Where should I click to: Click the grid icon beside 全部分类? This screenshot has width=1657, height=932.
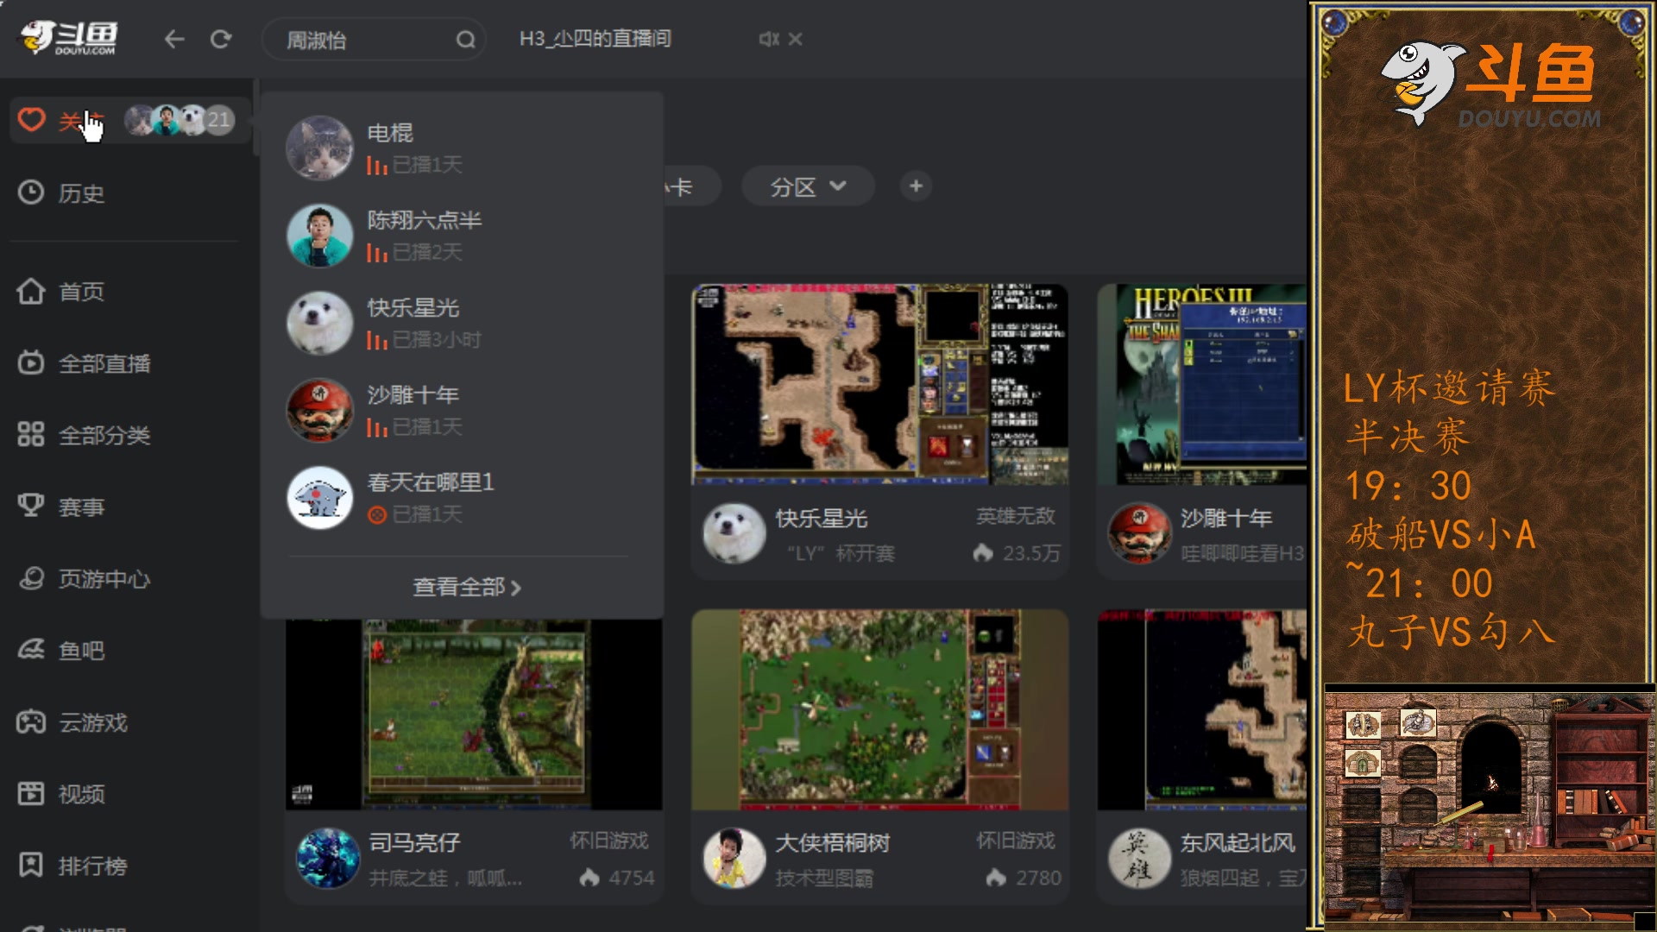coord(31,434)
